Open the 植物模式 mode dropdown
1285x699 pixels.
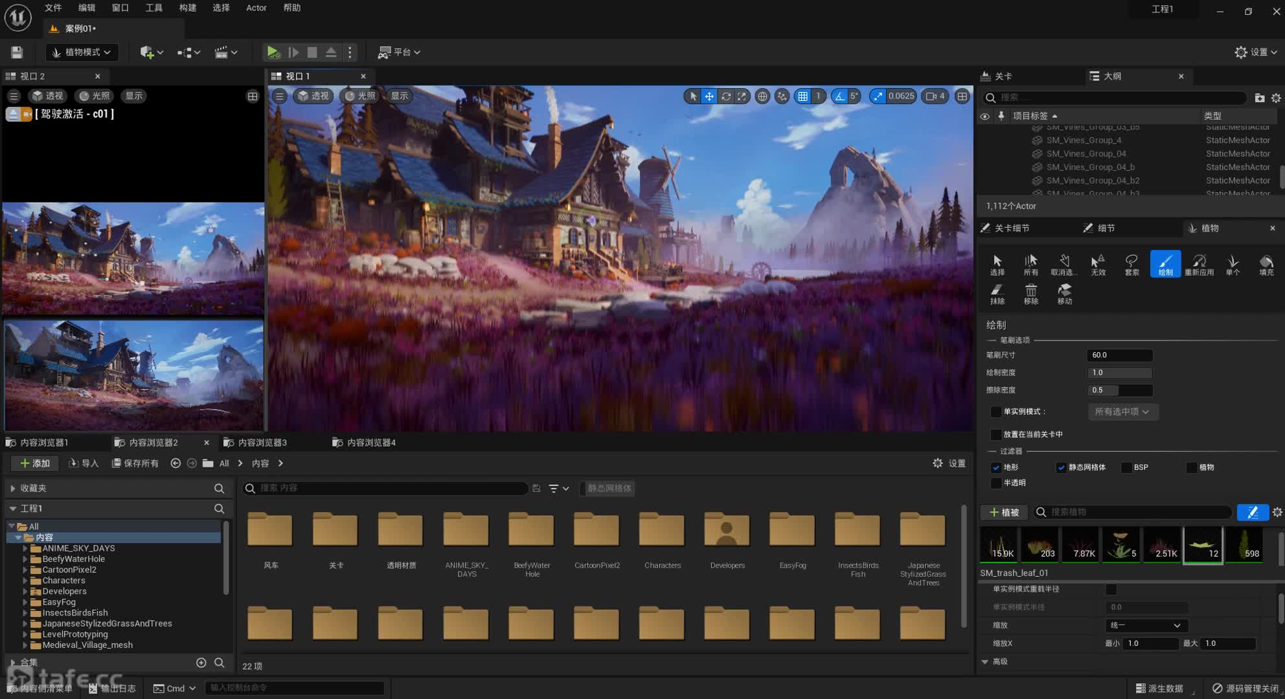pos(82,52)
